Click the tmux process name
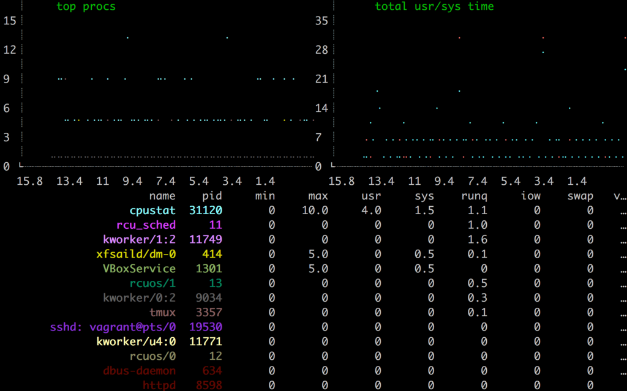 pyautogui.click(x=162, y=312)
